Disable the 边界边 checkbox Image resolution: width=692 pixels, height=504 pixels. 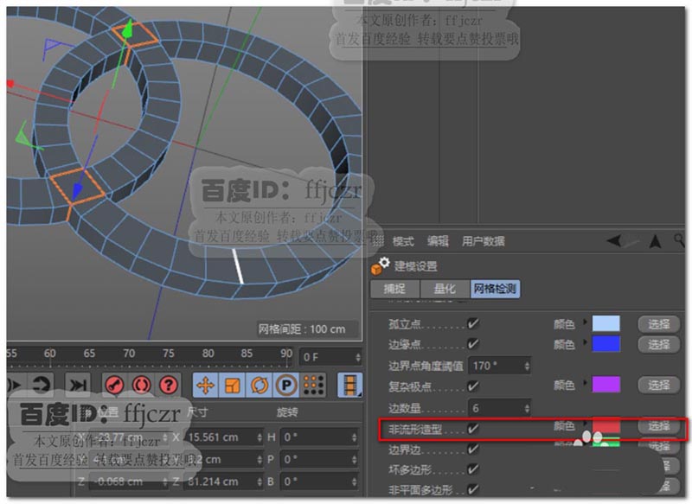(473, 449)
